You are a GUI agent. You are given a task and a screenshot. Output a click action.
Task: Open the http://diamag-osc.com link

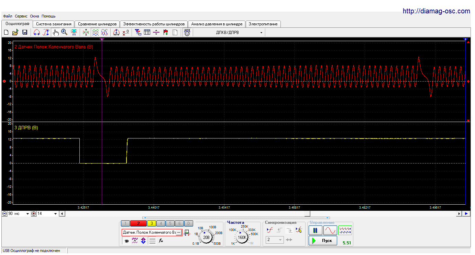(x=437, y=11)
